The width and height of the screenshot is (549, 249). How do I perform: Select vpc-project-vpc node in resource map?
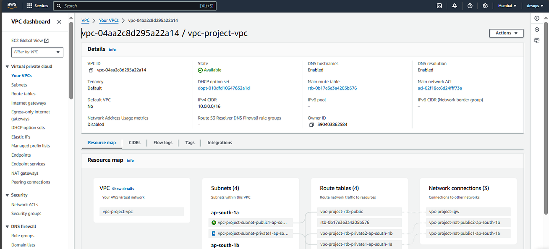tap(142, 212)
